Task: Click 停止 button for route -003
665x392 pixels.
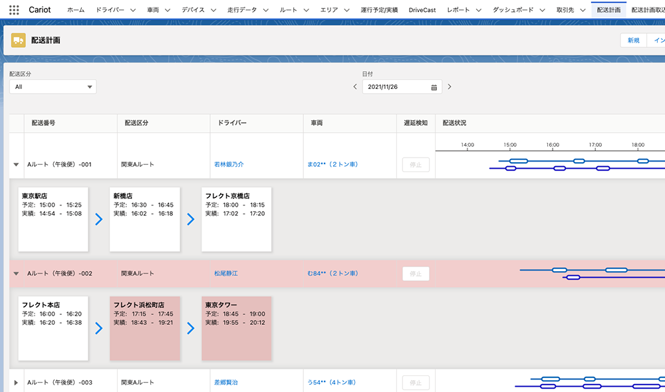Action: click(x=416, y=383)
